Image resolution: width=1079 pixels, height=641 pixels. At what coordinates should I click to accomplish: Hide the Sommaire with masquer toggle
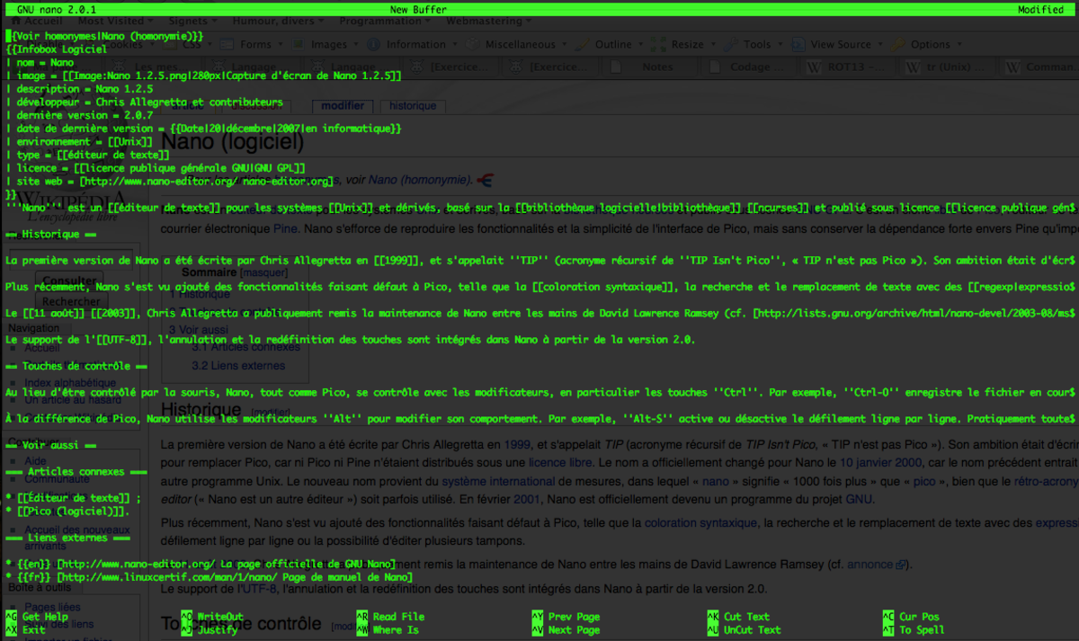[264, 272]
